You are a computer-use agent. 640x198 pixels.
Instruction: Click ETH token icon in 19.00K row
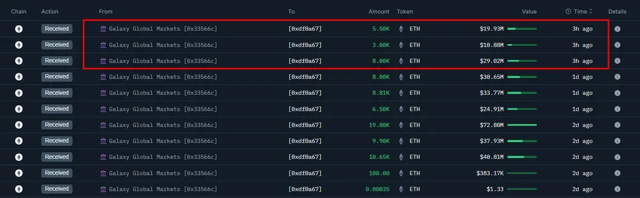point(401,125)
